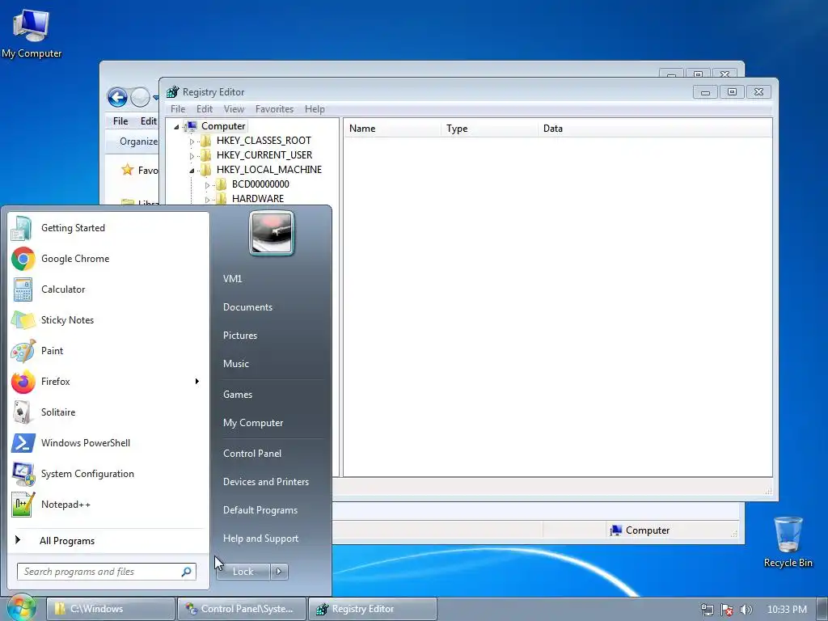Open Registry Editor Favorites menu

click(274, 109)
